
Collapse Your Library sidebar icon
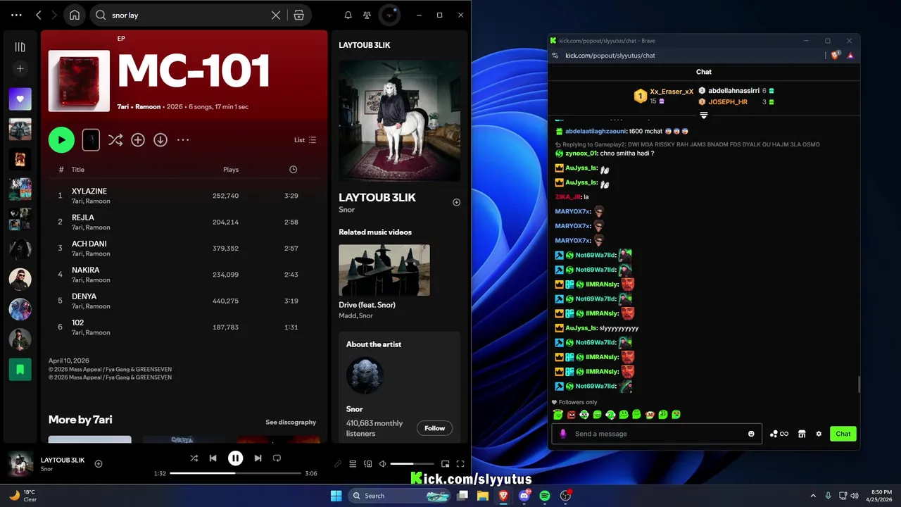click(x=20, y=47)
